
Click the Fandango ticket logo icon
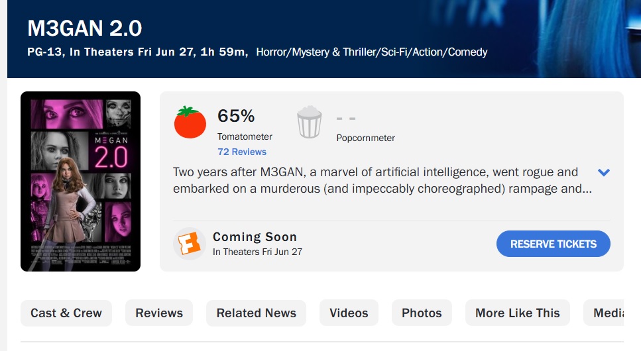coord(189,244)
